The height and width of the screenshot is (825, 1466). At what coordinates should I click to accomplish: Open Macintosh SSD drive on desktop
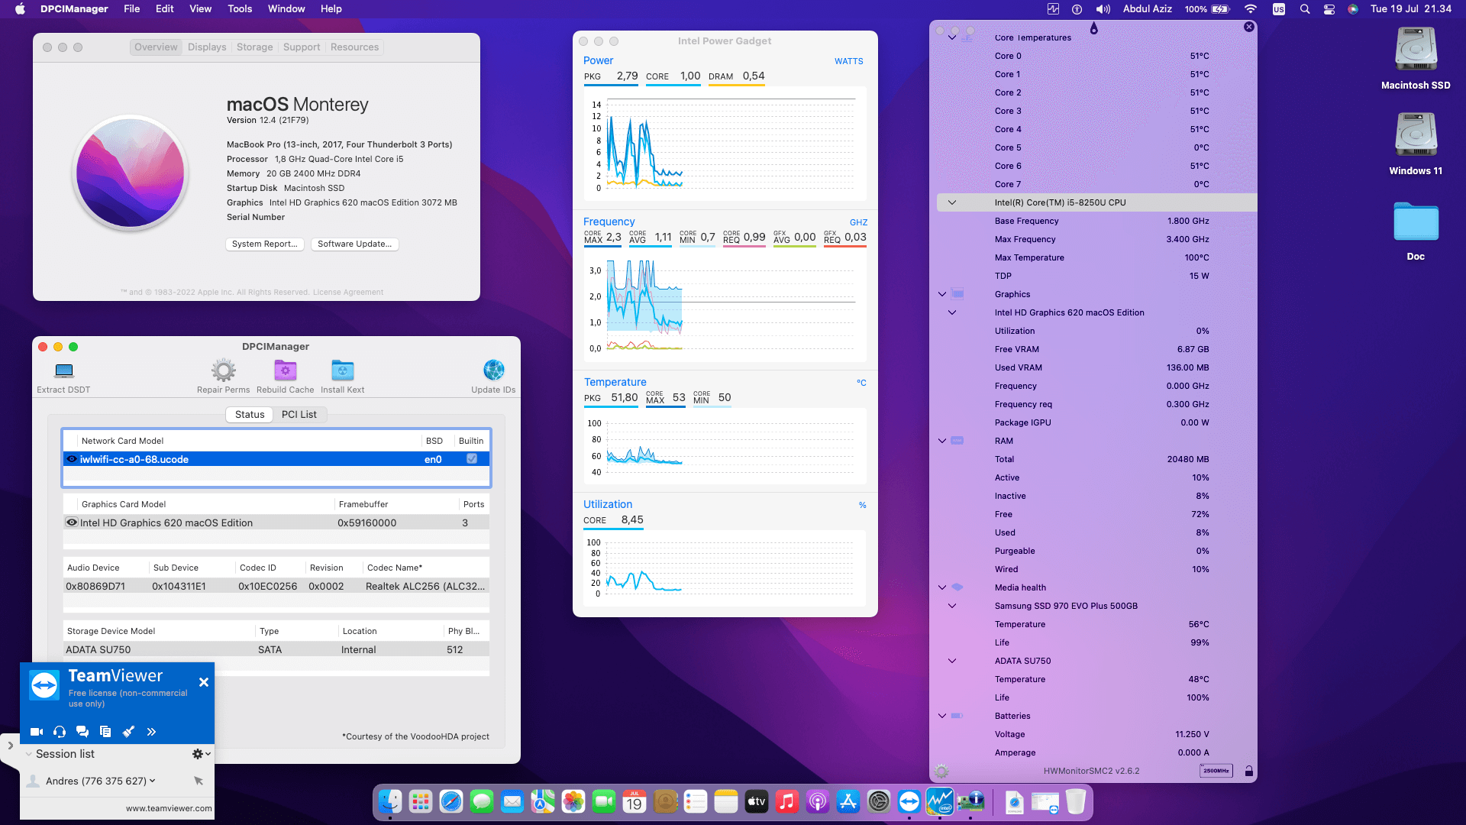click(x=1416, y=50)
